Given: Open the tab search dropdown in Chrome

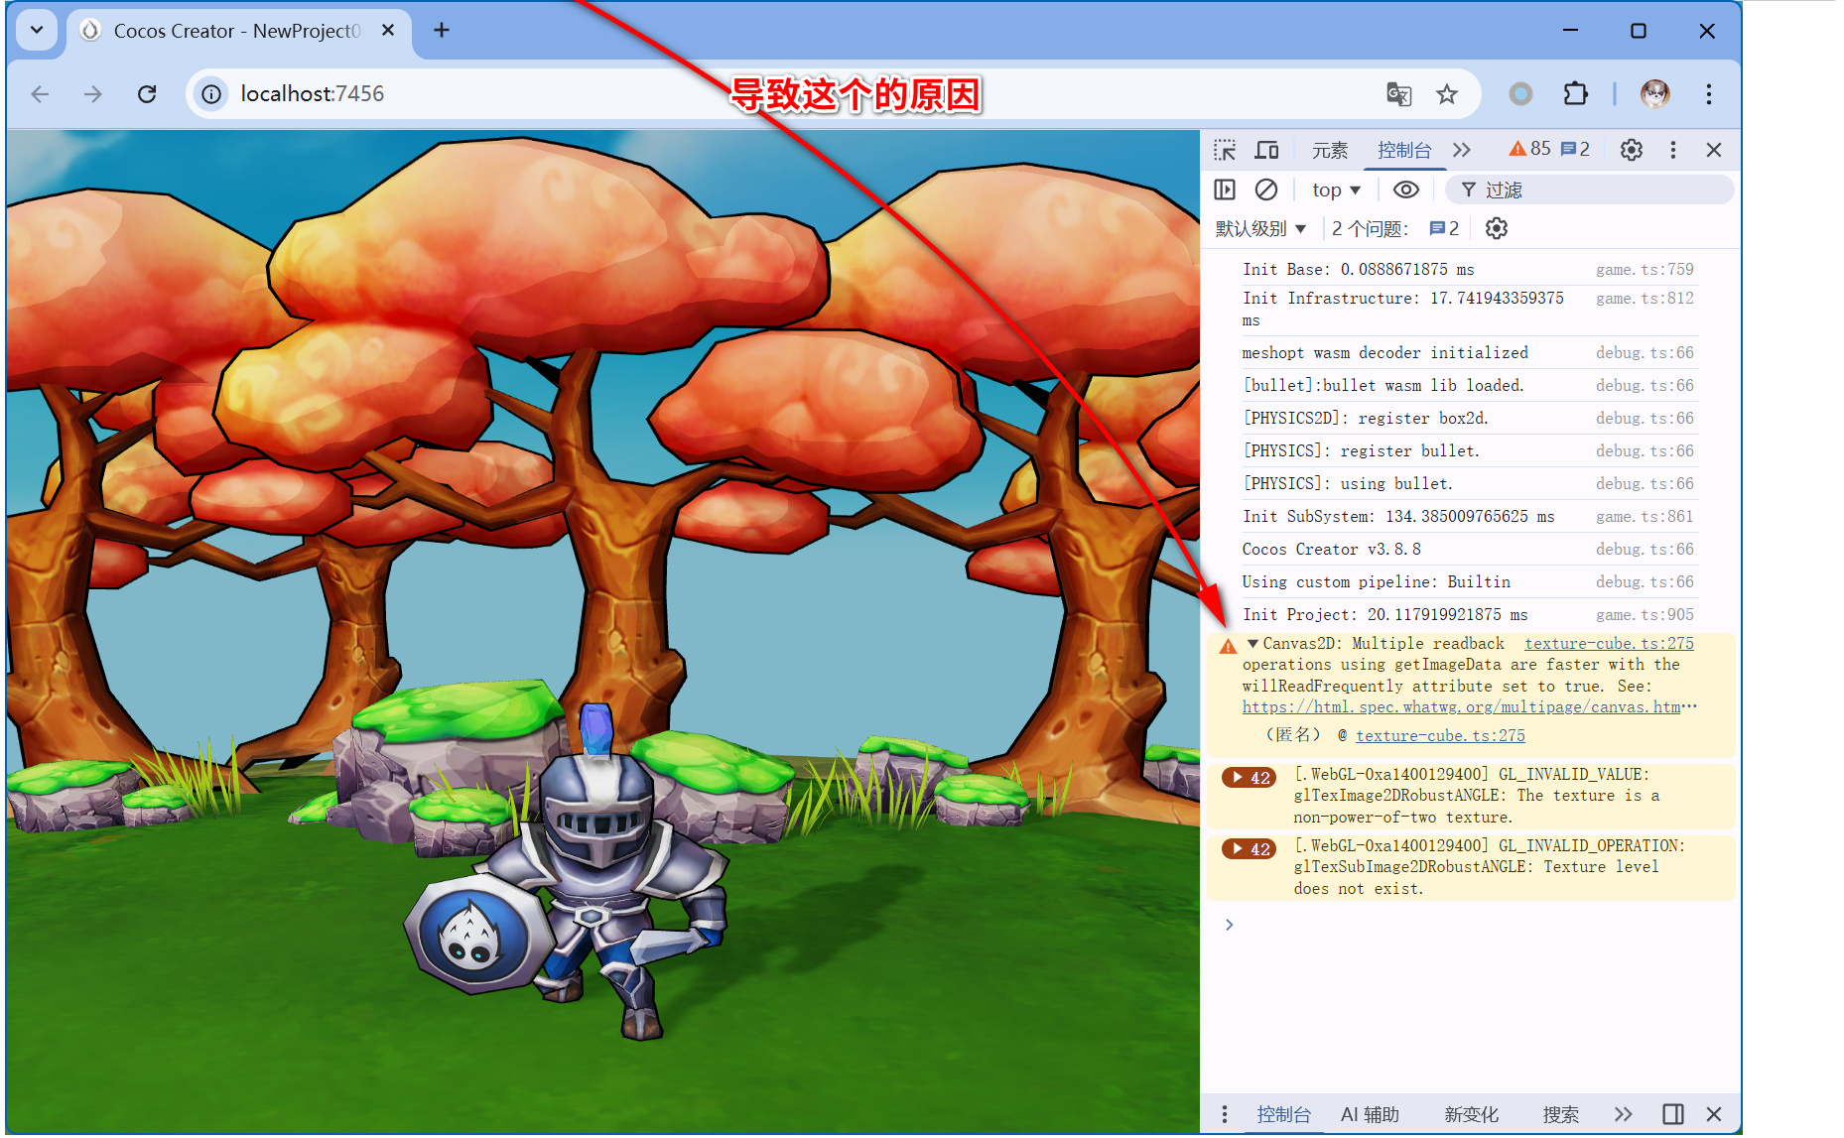Looking at the screenshot, I should point(37,30).
